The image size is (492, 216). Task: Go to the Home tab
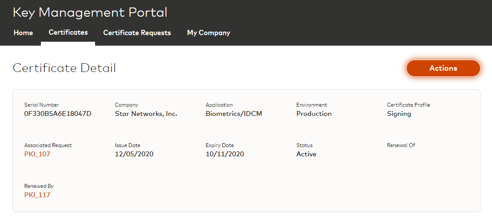pos(23,33)
